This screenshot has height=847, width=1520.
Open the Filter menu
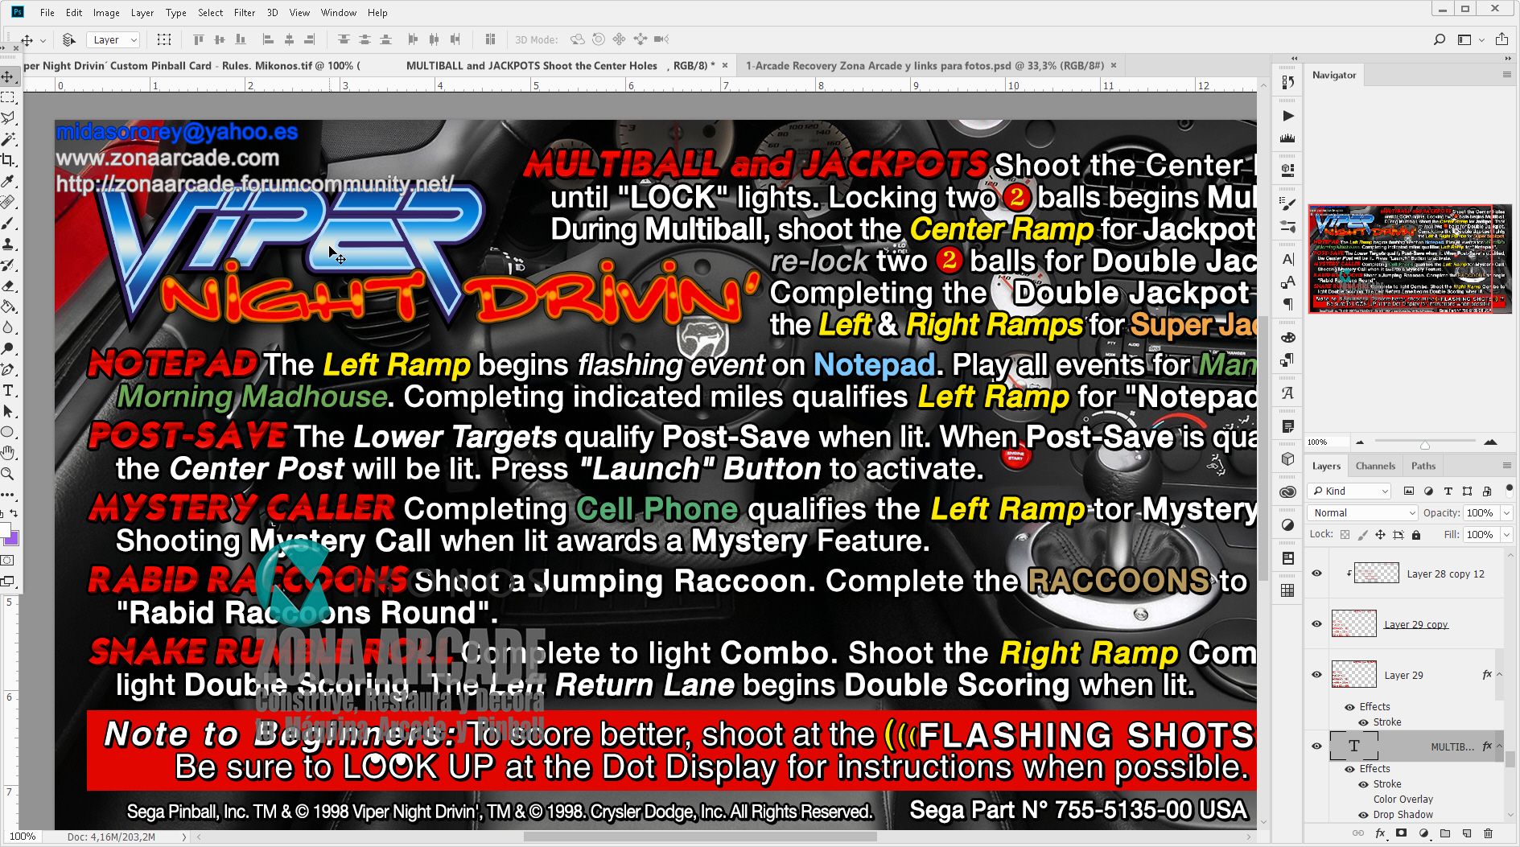click(x=244, y=12)
